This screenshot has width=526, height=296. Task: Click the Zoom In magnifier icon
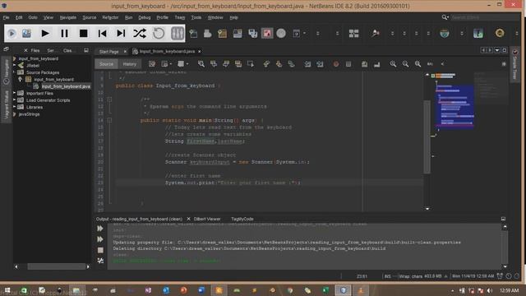[x=393, y=64]
